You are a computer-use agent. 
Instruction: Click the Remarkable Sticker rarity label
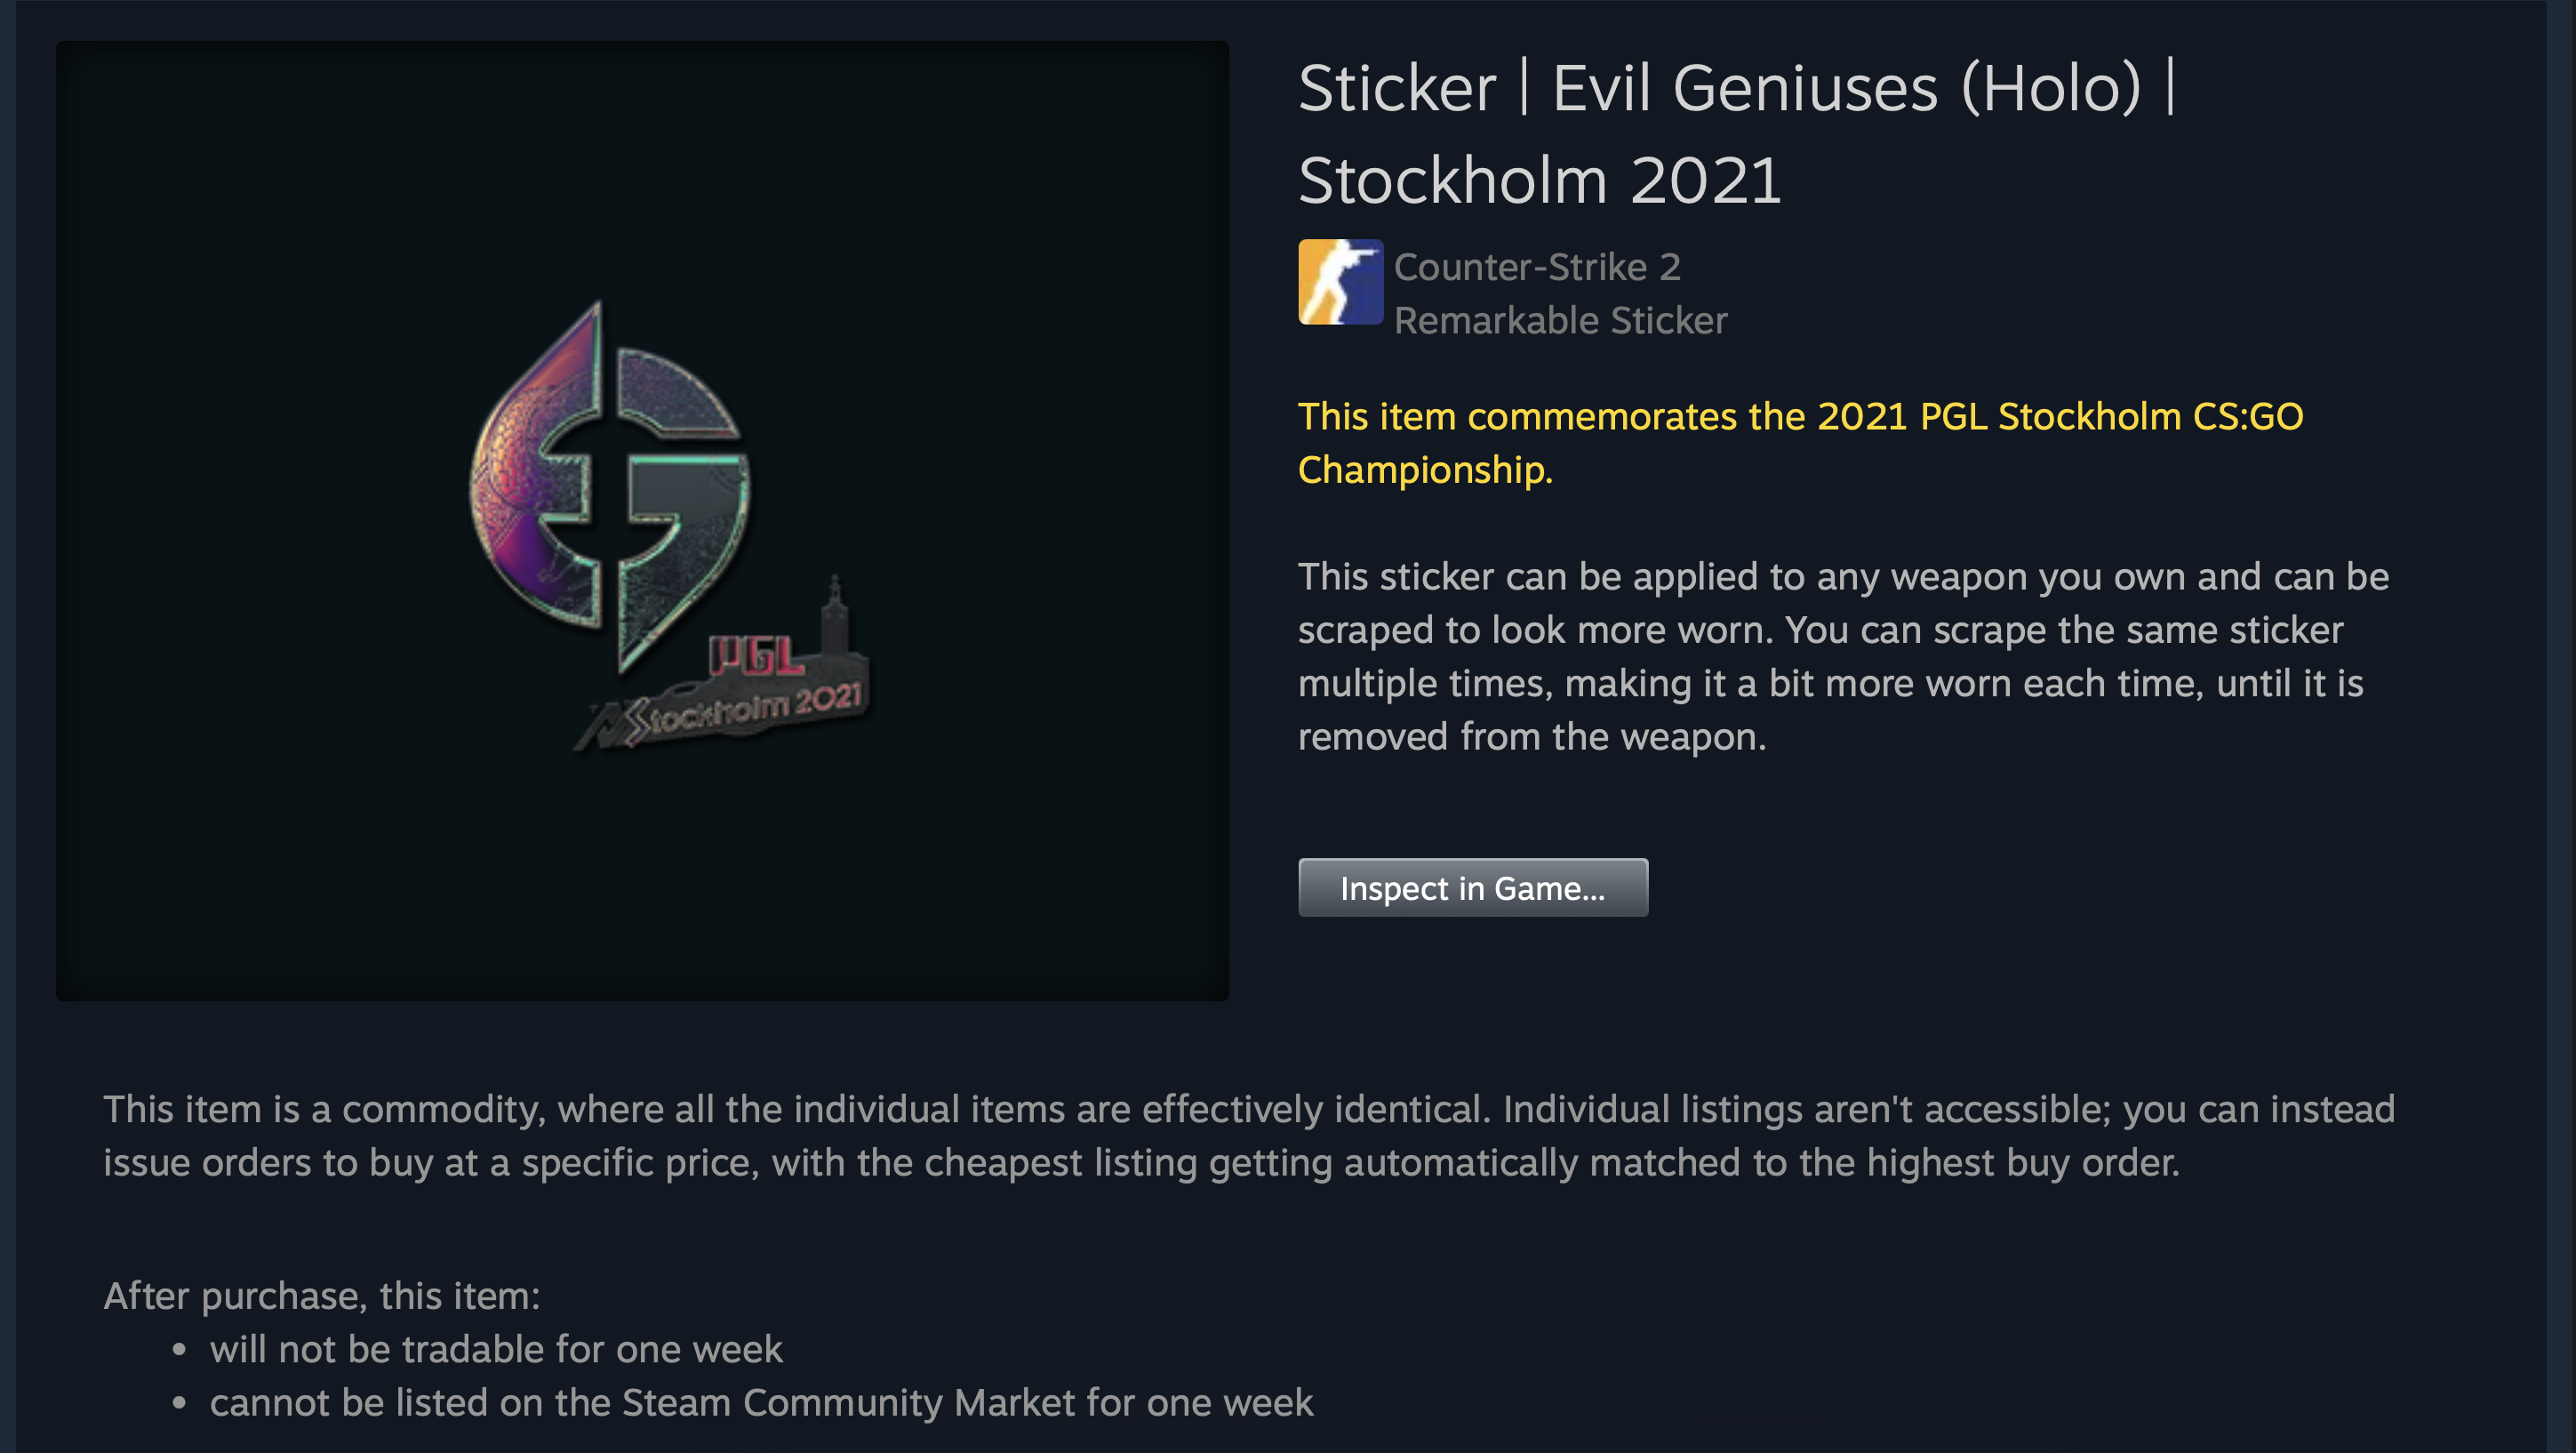click(1560, 320)
